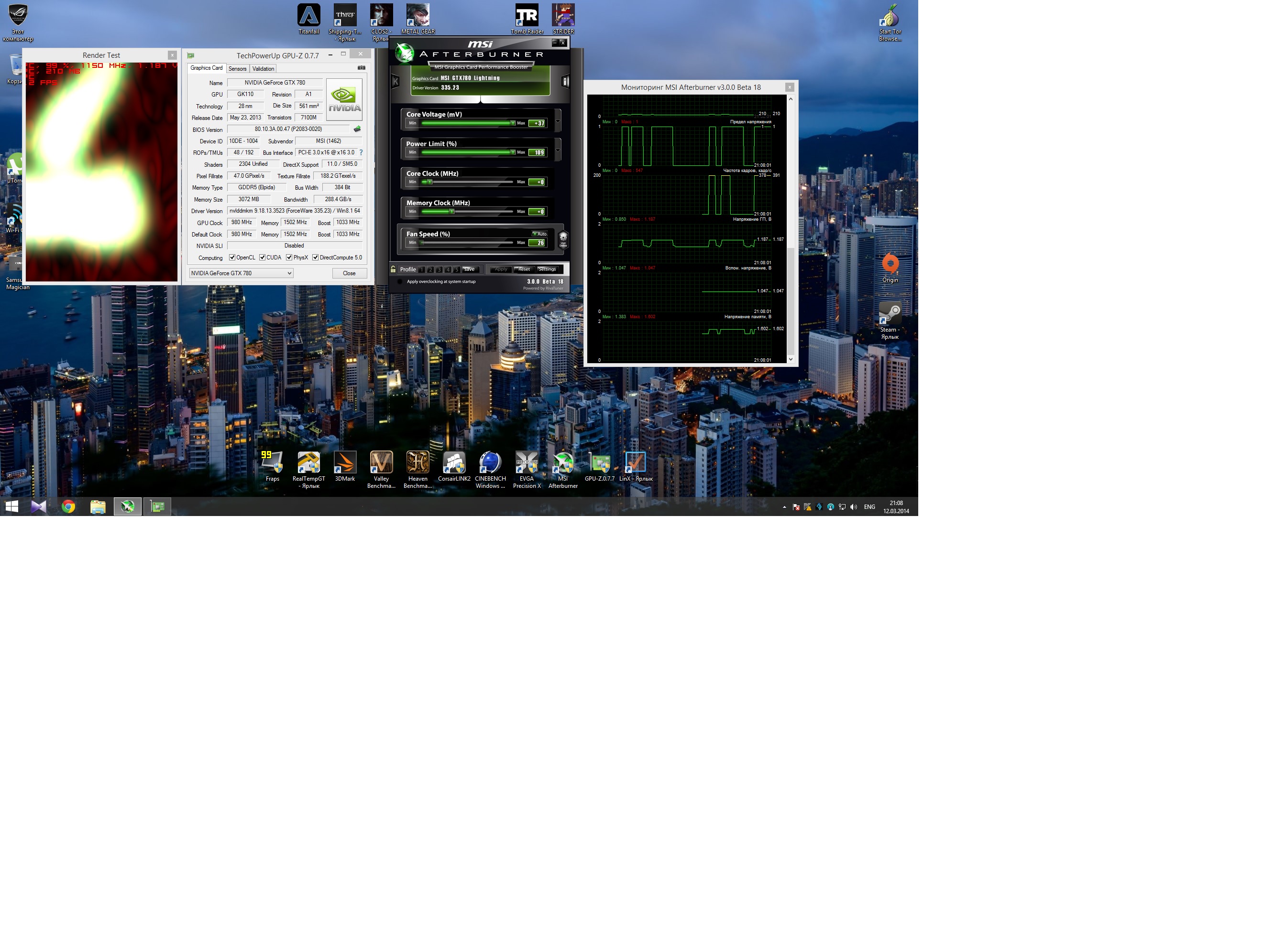Toggle the Afterburner profile lock icon
The image size is (1264, 947).
[393, 269]
